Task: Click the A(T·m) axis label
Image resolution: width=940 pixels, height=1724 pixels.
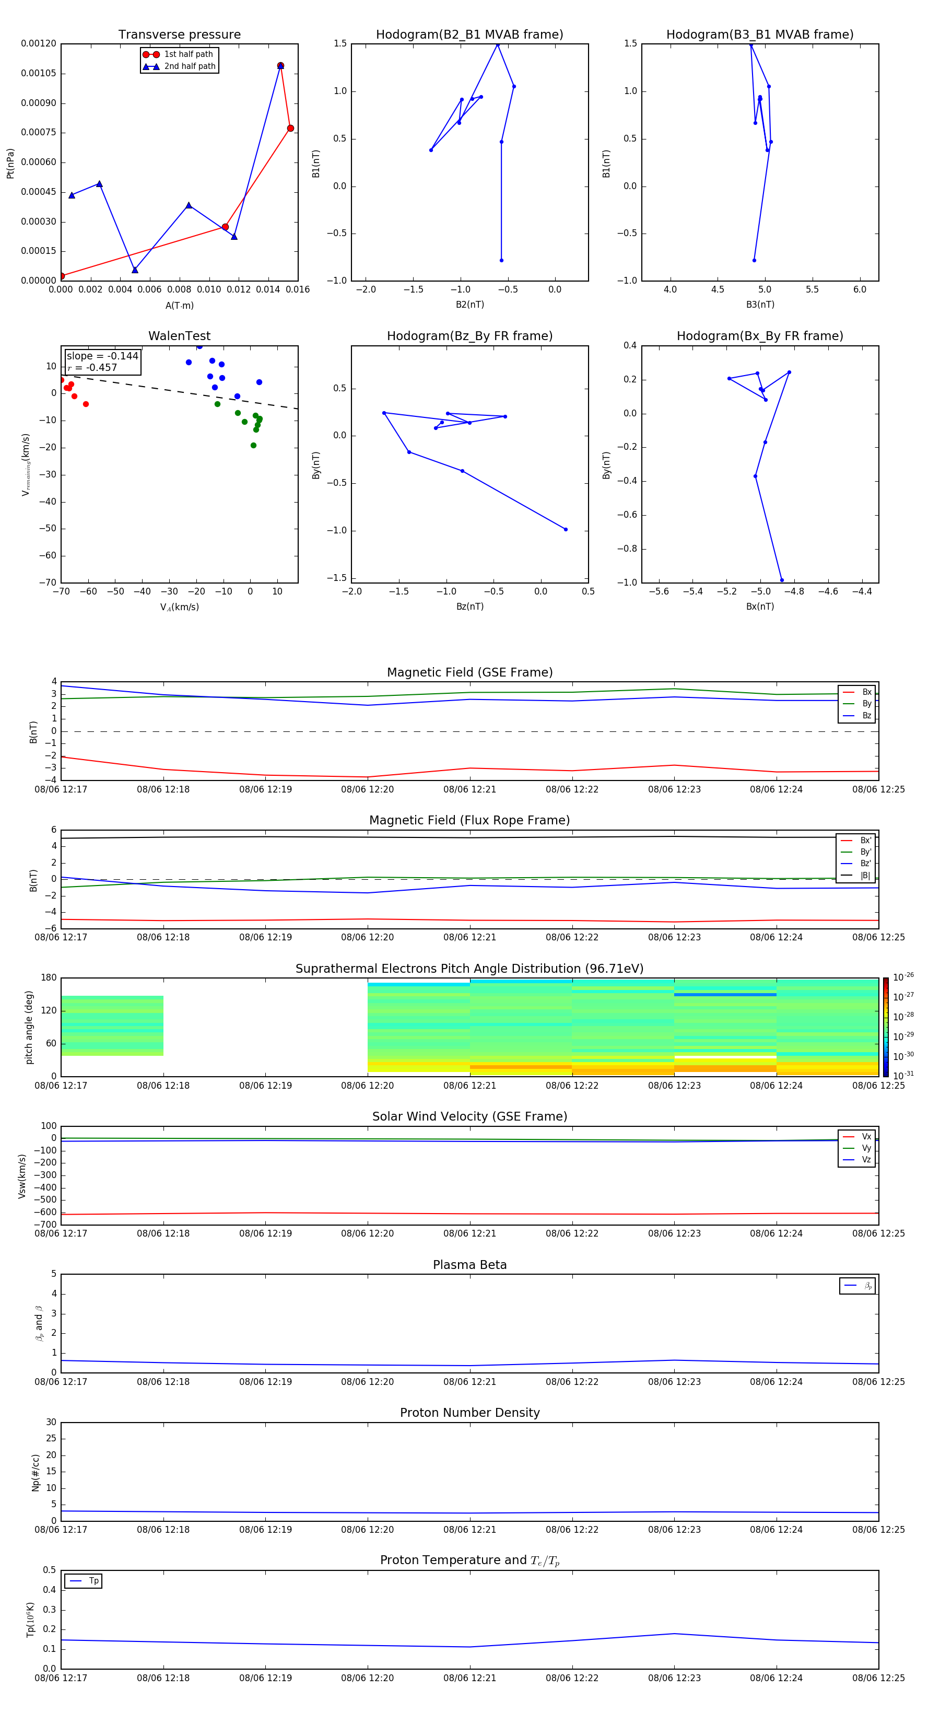Action: pyautogui.click(x=179, y=306)
